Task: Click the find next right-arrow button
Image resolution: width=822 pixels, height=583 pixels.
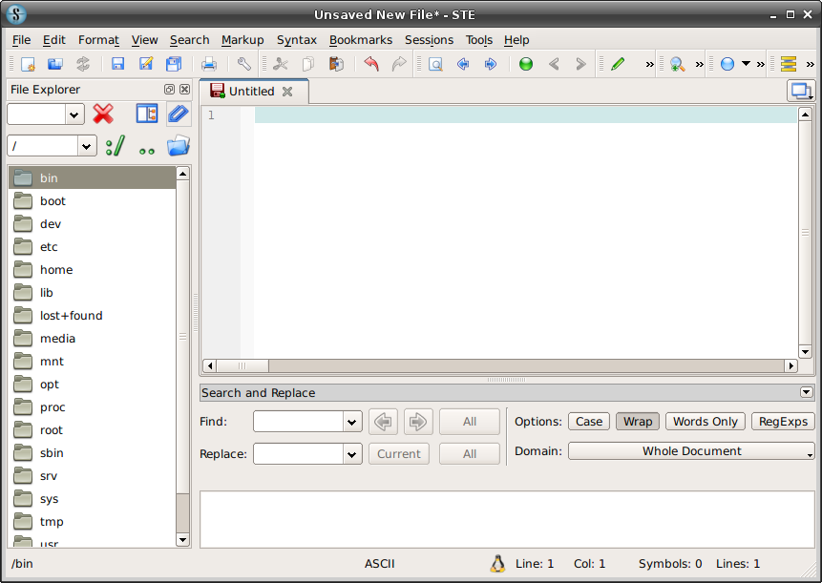Action: tap(418, 422)
